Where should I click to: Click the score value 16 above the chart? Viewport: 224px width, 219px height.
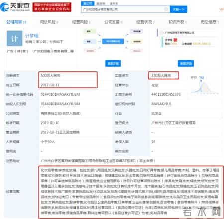[x=201, y=77]
